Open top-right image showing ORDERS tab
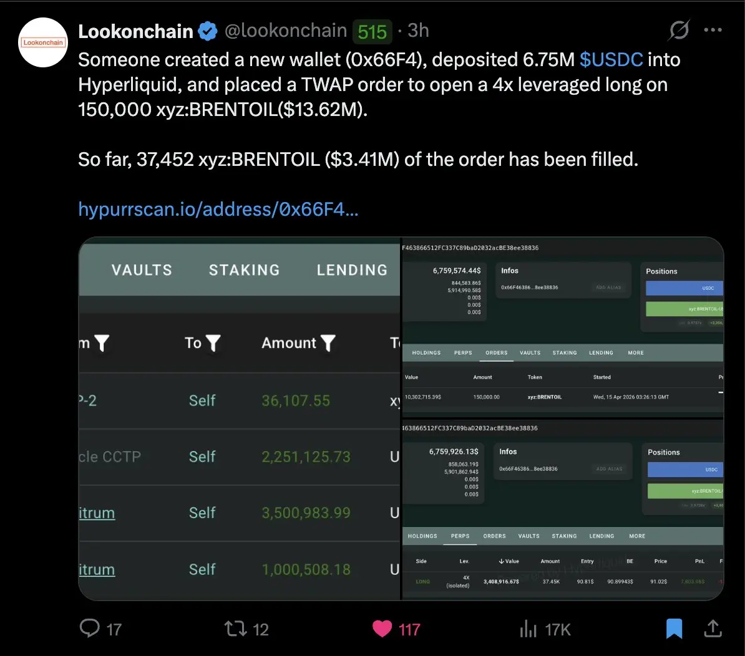745x656 pixels. click(562, 327)
